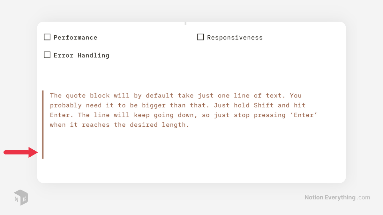Click the word "Shift" in the quote

[264, 105]
